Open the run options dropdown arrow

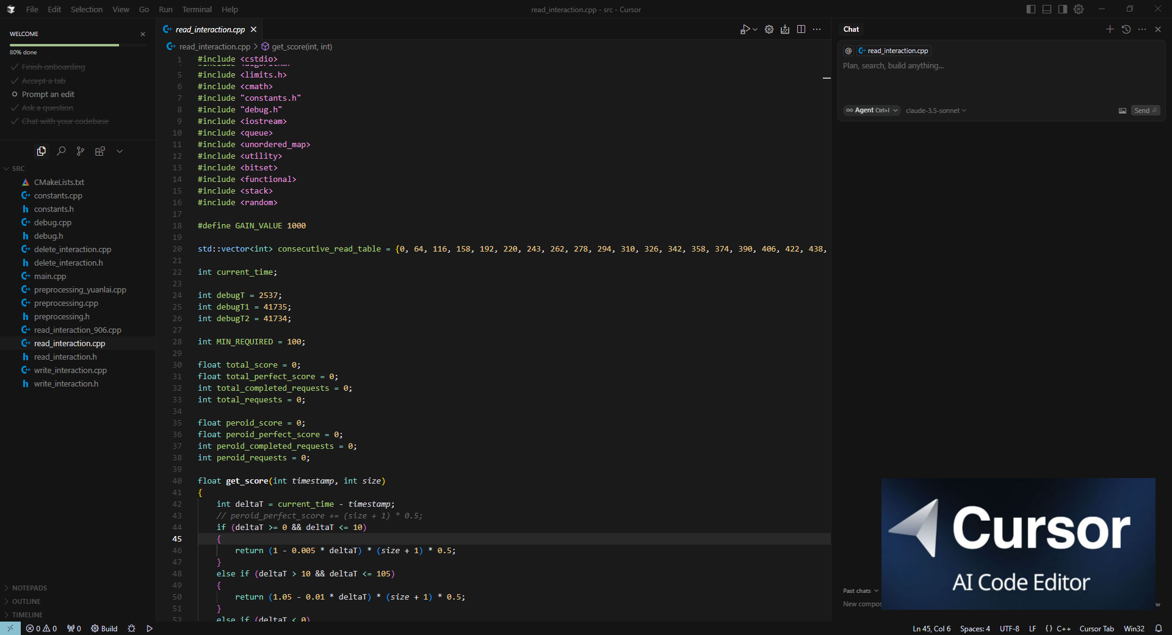(x=755, y=29)
